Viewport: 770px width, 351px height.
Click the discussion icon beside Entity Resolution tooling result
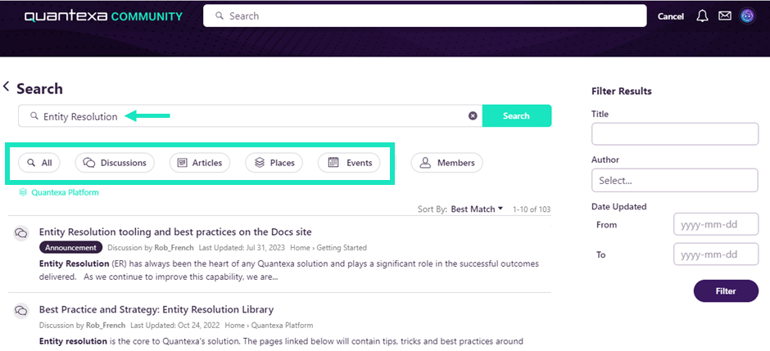20,233
